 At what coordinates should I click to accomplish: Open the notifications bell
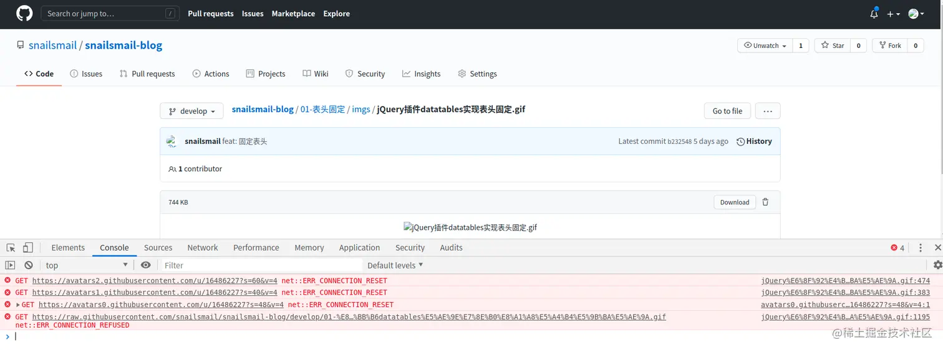click(874, 14)
